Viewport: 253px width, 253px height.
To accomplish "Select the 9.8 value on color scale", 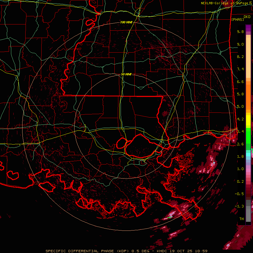I will click(x=240, y=31).
